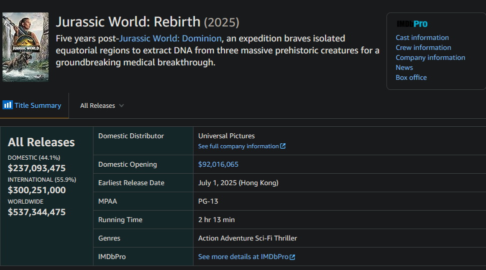Screen dimensions: 486x270
Task: Open Company information link
Action: pos(430,57)
